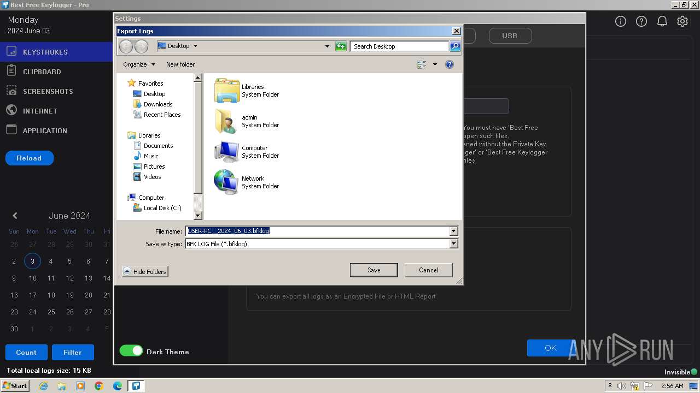Toggle the Dark Theme switch
Screen dimensions: 700x393
pyautogui.click(x=131, y=351)
